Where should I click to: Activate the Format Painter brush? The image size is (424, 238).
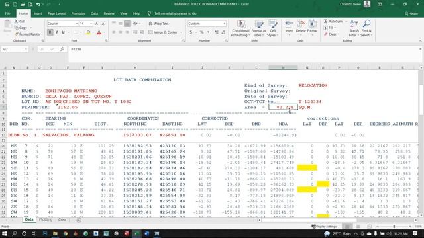28,34
